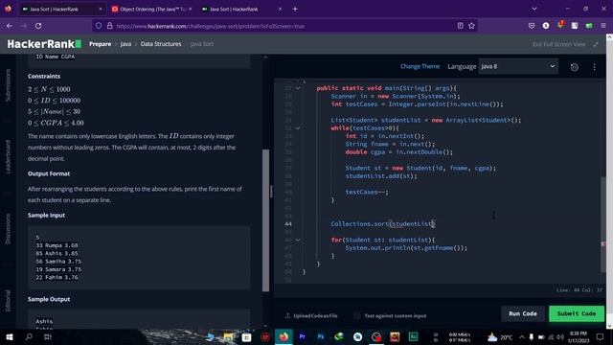
Task: Open a new browser tab with plus
Action: [295, 9]
